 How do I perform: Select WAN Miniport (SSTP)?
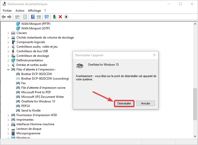tap(35, 28)
